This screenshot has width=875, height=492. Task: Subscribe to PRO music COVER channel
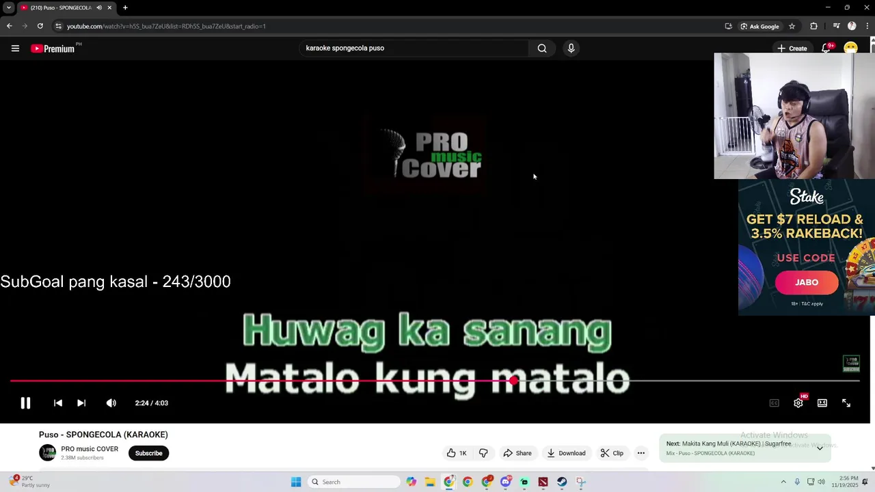(x=148, y=453)
